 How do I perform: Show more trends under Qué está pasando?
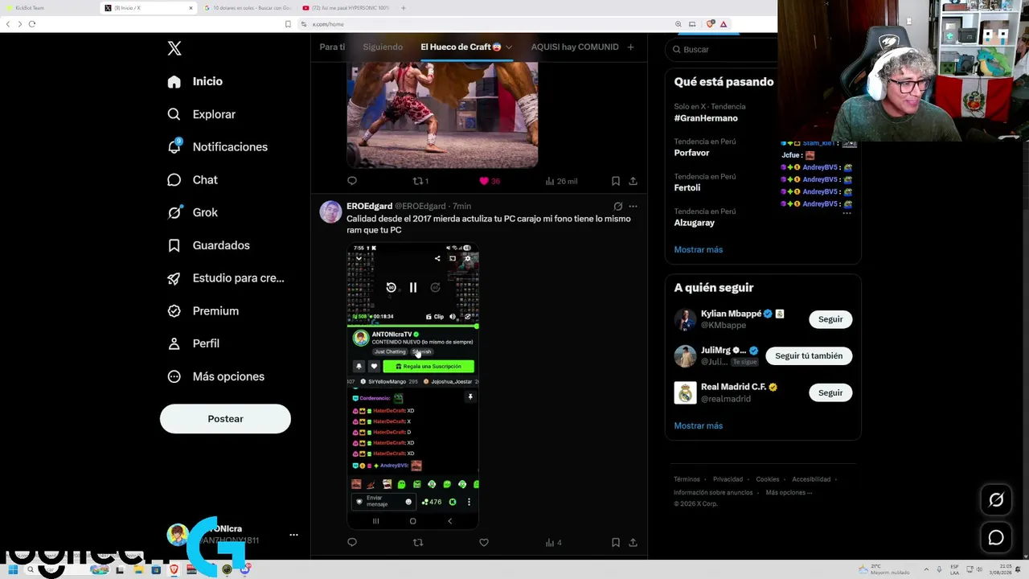(x=698, y=249)
